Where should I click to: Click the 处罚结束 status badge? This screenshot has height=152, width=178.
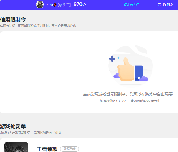point(69,149)
